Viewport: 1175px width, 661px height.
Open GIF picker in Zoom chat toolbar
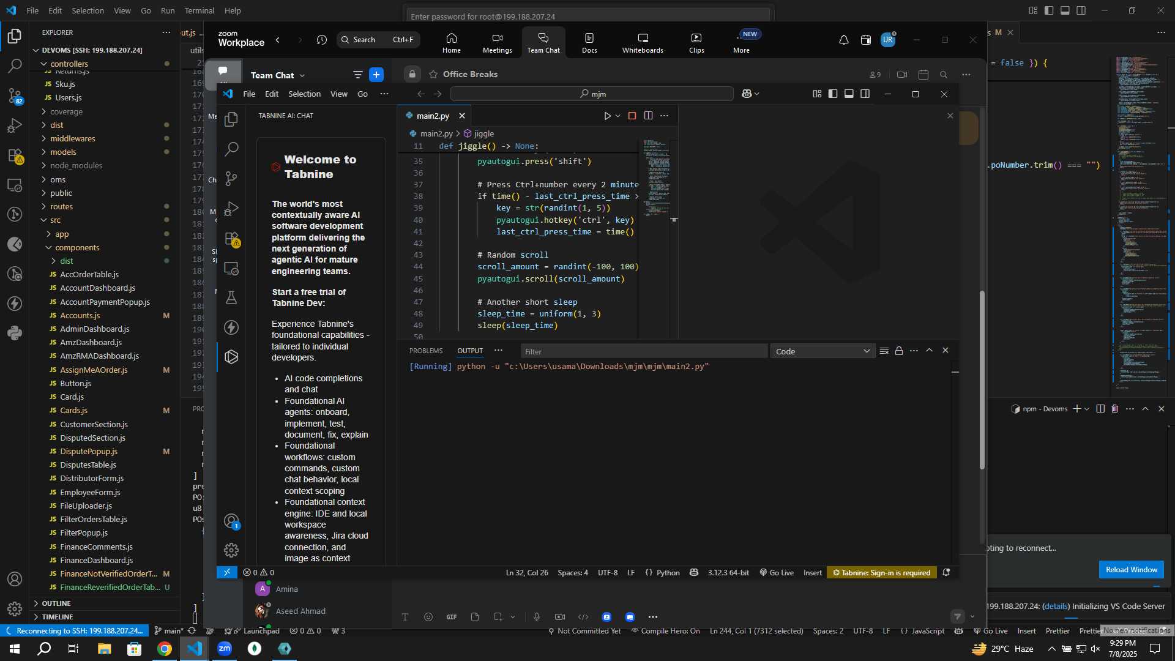pos(452,617)
